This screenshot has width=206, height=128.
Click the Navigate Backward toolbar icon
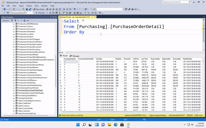click(x=4, y=9)
